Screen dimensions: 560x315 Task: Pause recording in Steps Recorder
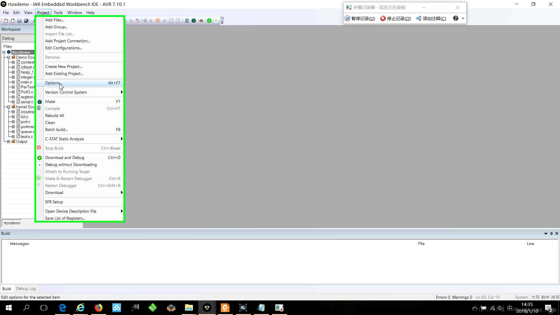point(360,18)
